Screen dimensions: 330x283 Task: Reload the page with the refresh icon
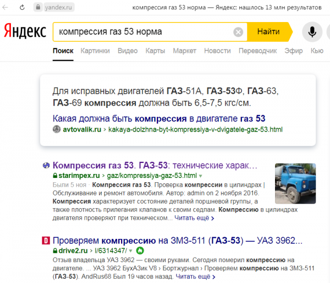pos(22,9)
